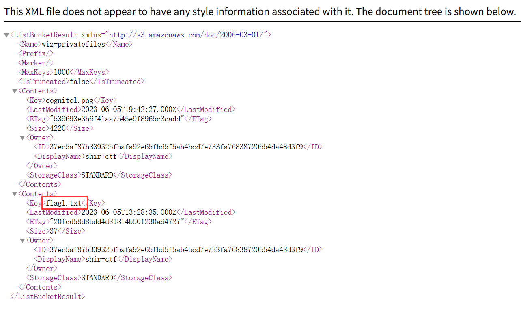
Task: Click the owner ID under cognito1.png
Action: pyautogui.click(x=176, y=147)
